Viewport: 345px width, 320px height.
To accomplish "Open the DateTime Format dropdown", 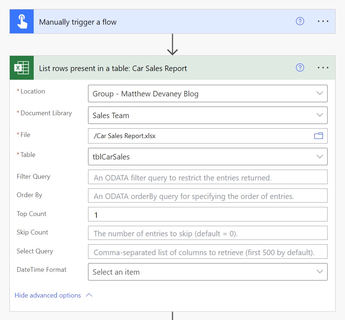I will tap(208, 272).
